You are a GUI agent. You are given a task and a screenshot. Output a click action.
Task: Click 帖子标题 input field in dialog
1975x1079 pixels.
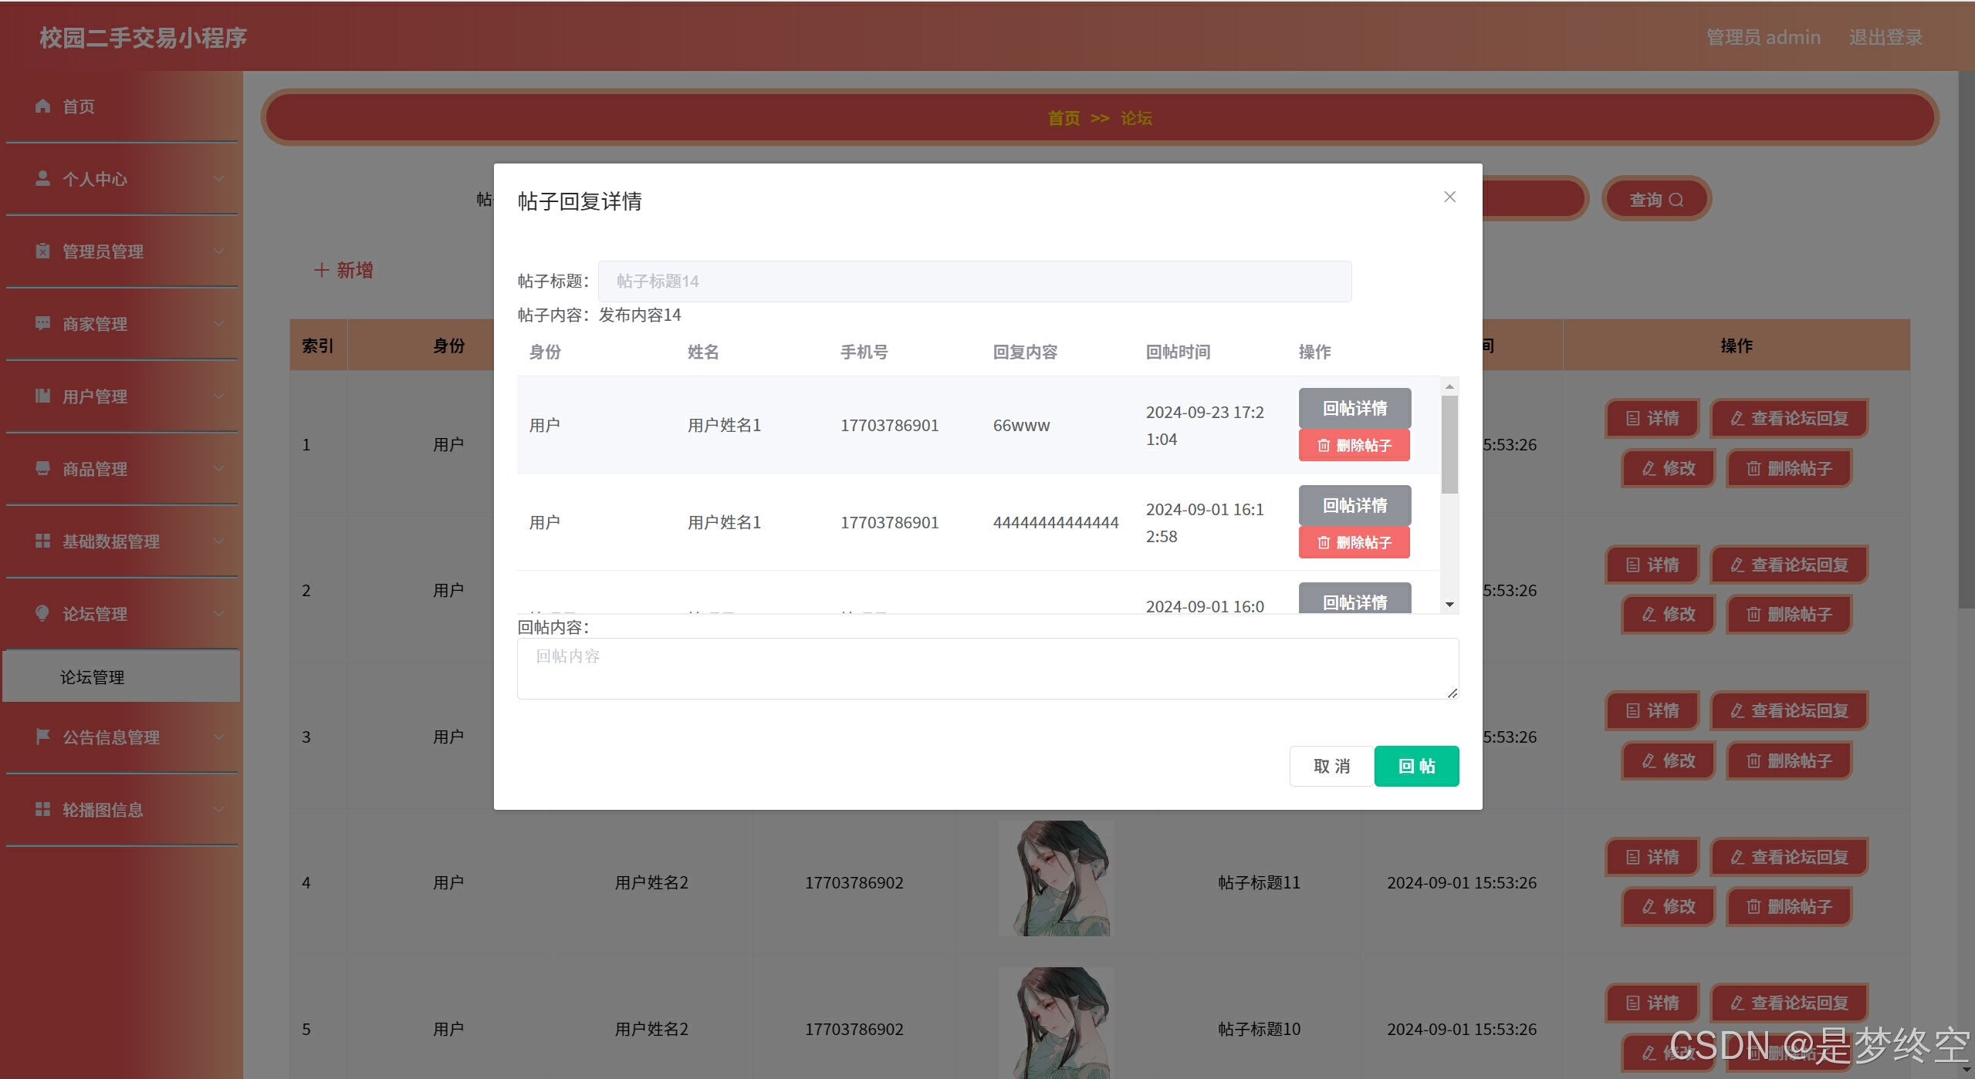click(974, 281)
